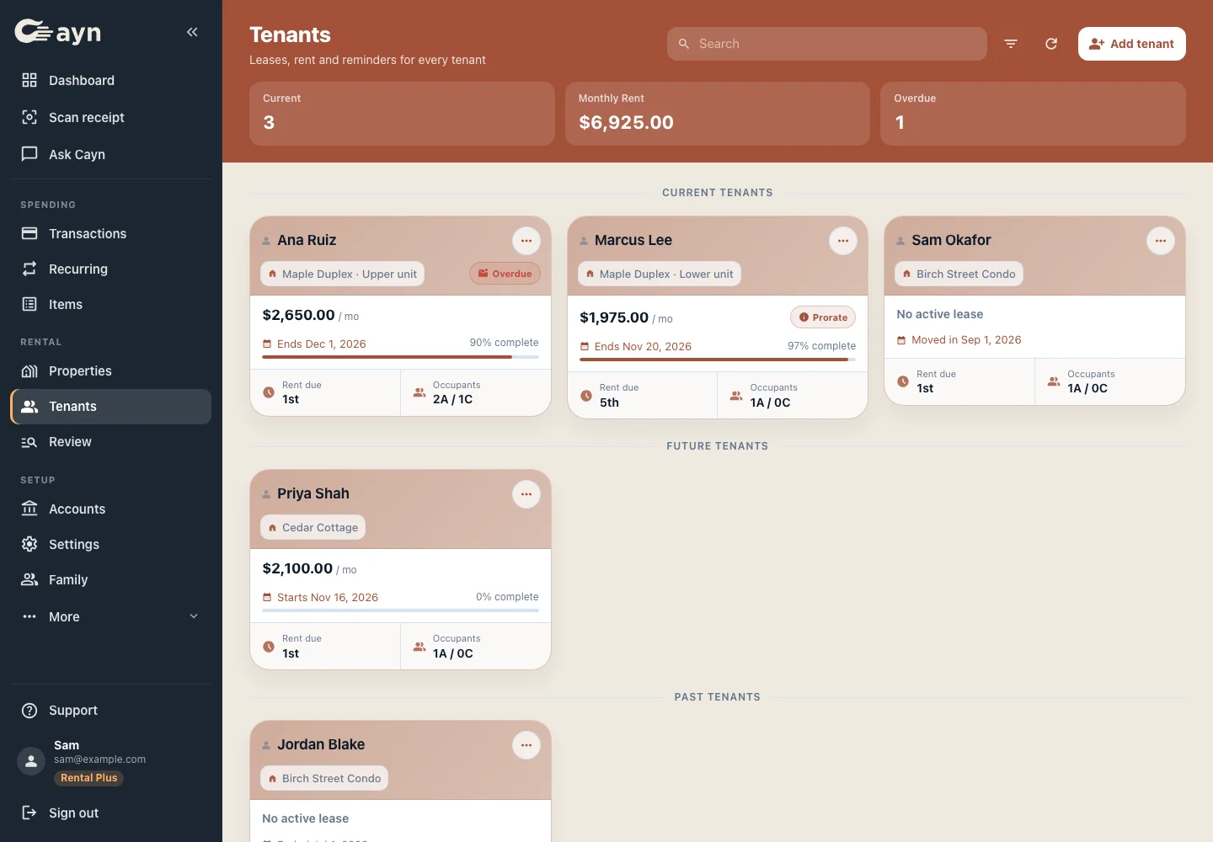The width and height of the screenshot is (1213, 842).
Task: Click Marcus Lee's lease progress bar
Action: 718,360
